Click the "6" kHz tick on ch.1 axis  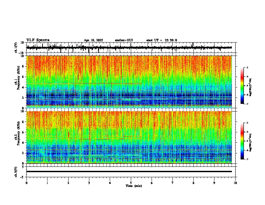(23, 77)
